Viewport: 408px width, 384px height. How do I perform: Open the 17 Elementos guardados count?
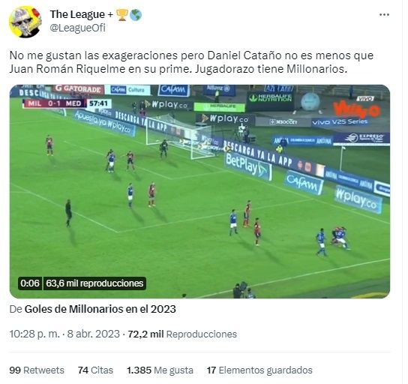tap(259, 370)
